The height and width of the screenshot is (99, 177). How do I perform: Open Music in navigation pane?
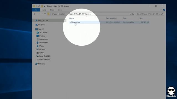(x=41, y=46)
